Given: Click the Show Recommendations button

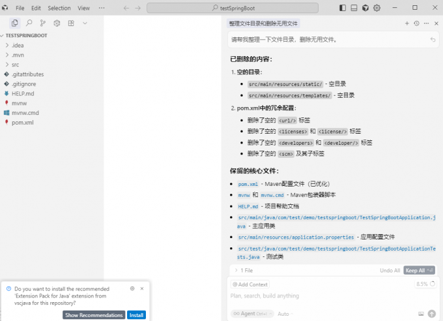Looking at the screenshot, I should tap(94, 315).
